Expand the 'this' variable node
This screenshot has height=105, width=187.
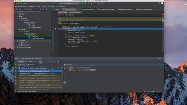pos(67,68)
